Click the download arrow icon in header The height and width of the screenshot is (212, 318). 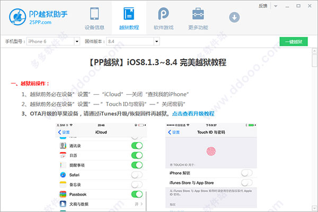(x=234, y=17)
